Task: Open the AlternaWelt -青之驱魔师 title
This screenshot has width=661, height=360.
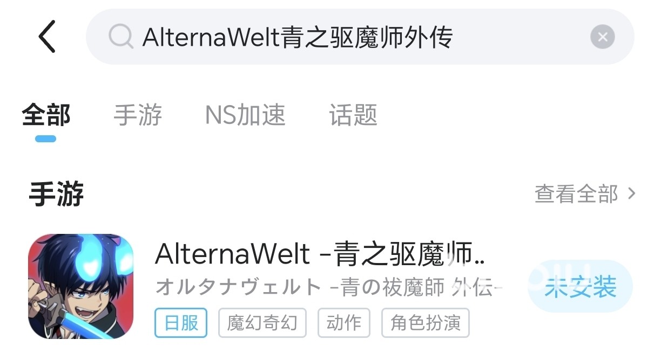Action: [x=320, y=254]
